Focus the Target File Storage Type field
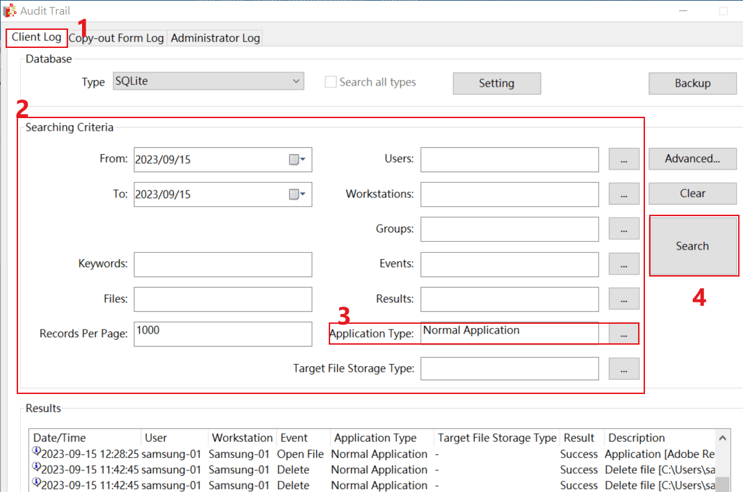Image resolution: width=743 pixels, height=492 pixels. [x=509, y=369]
